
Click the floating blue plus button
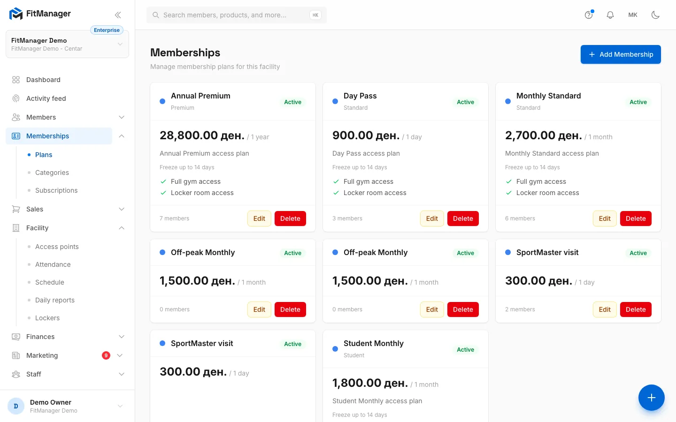[x=652, y=398]
